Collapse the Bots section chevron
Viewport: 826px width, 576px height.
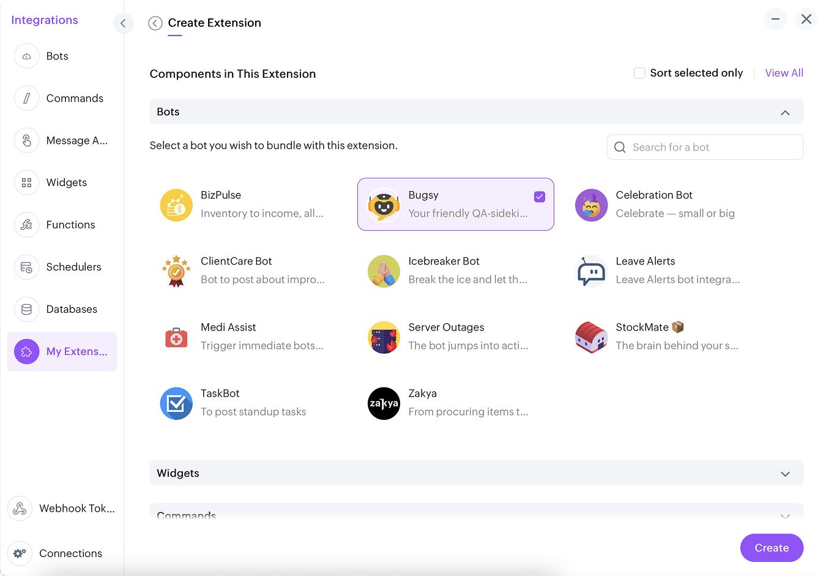(785, 113)
